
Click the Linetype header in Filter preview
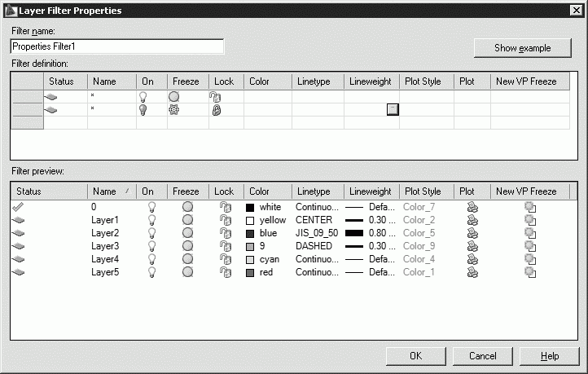[314, 191]
